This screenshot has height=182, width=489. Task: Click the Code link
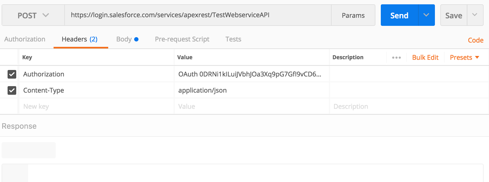coord(476,40)
